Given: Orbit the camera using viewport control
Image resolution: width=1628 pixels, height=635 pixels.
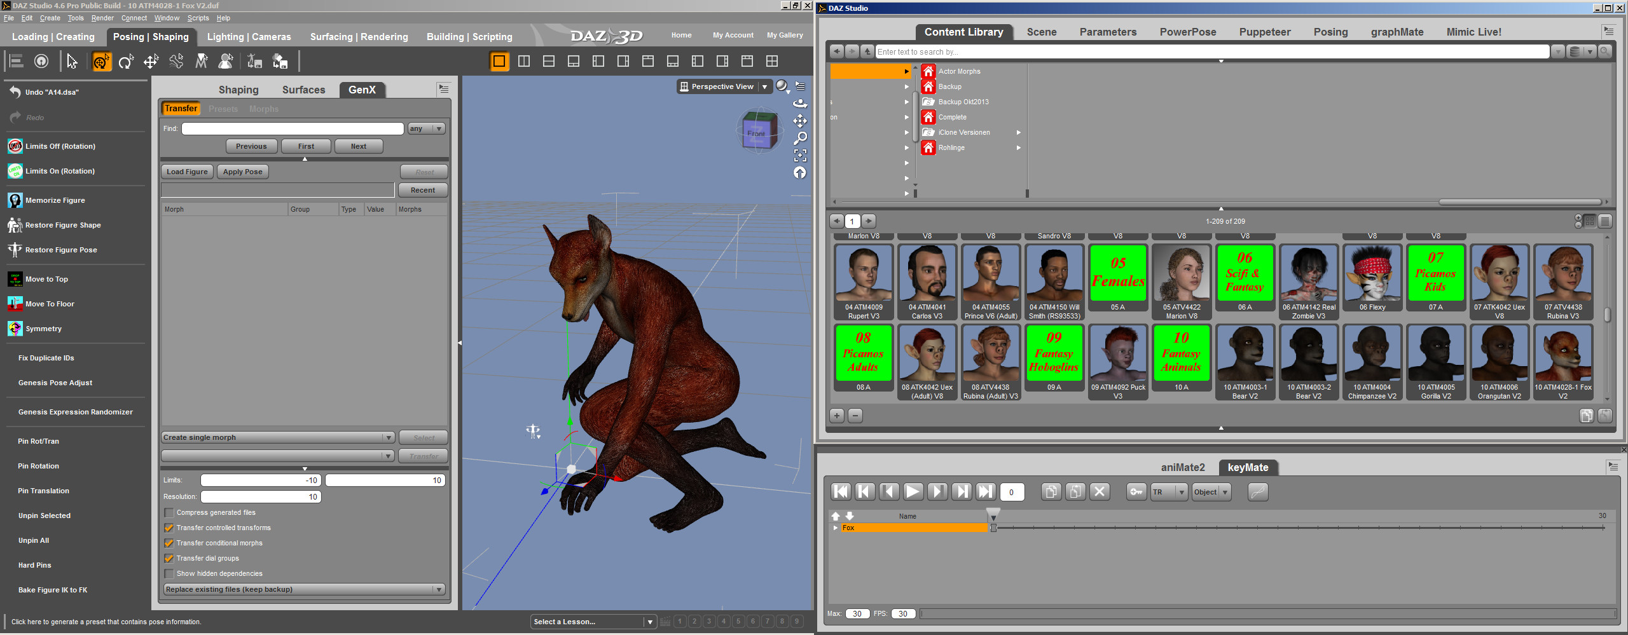Looking at the screenshot, I should pos(800,103).
